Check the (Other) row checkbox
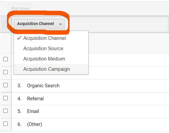 pos(6,124)
